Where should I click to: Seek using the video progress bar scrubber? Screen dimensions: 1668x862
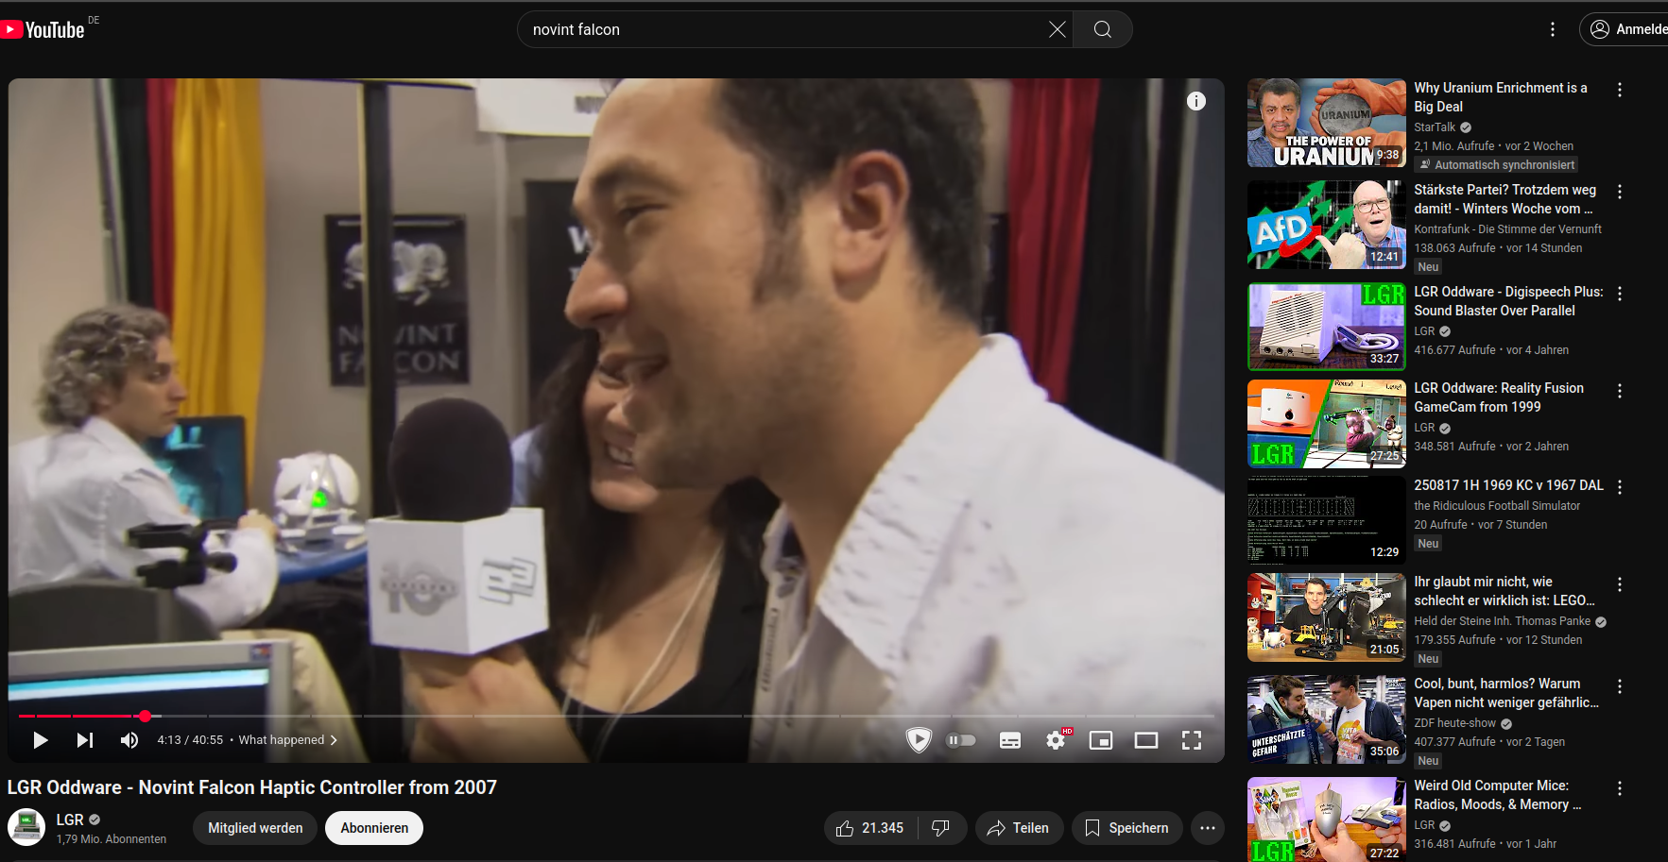click(145, 717)
